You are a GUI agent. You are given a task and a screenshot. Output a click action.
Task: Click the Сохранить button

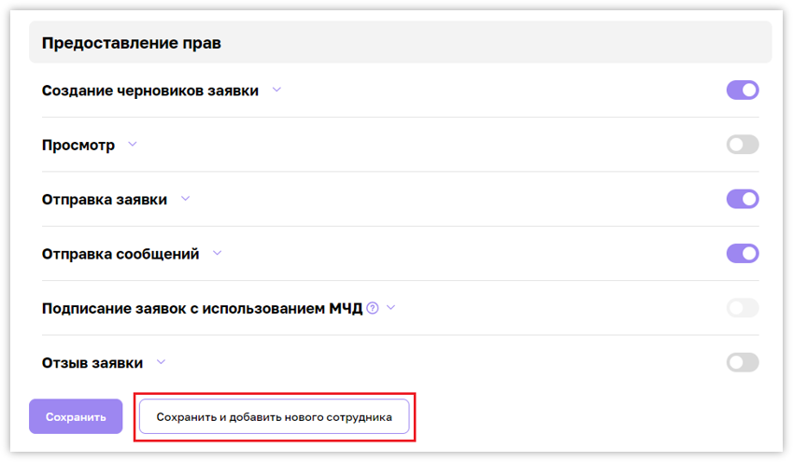coord(76,416)
